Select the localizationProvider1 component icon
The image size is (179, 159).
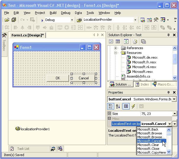pyautogui.click(x=17, y=129)
